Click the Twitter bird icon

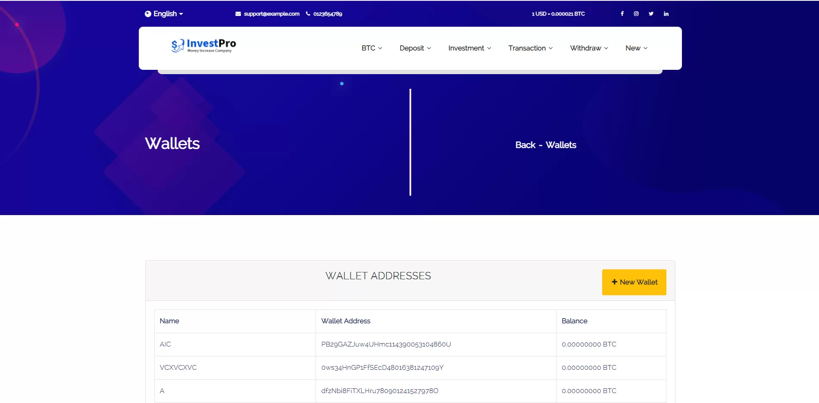point(651,14)
